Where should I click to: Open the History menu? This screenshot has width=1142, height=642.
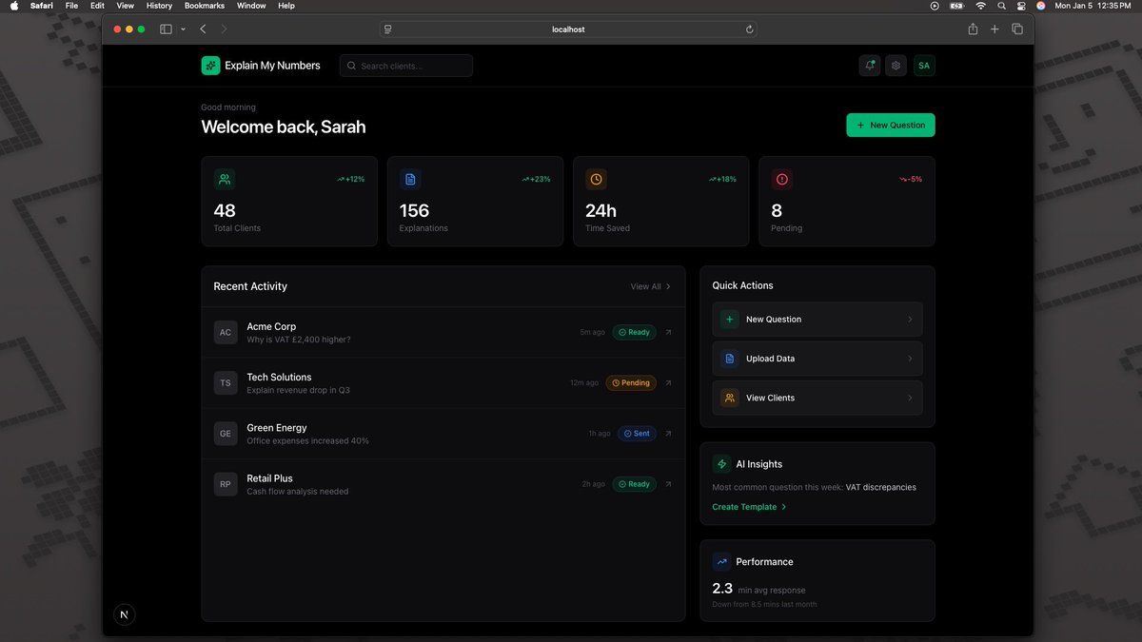point(159,6)
